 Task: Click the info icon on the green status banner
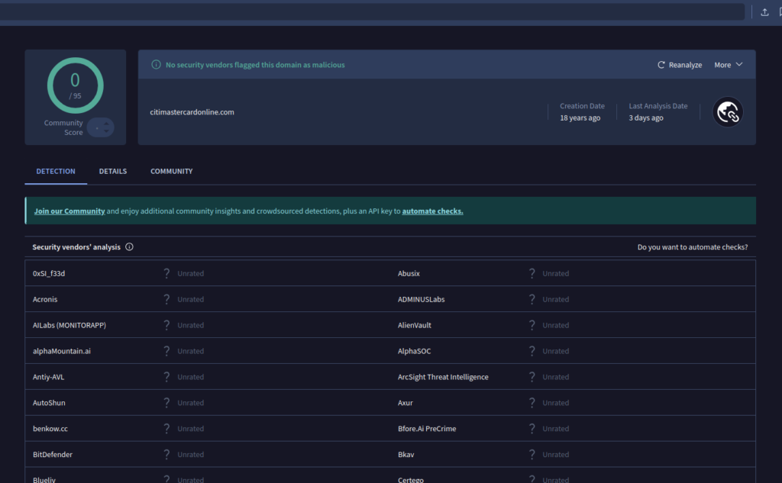click(x=158, y=65)
